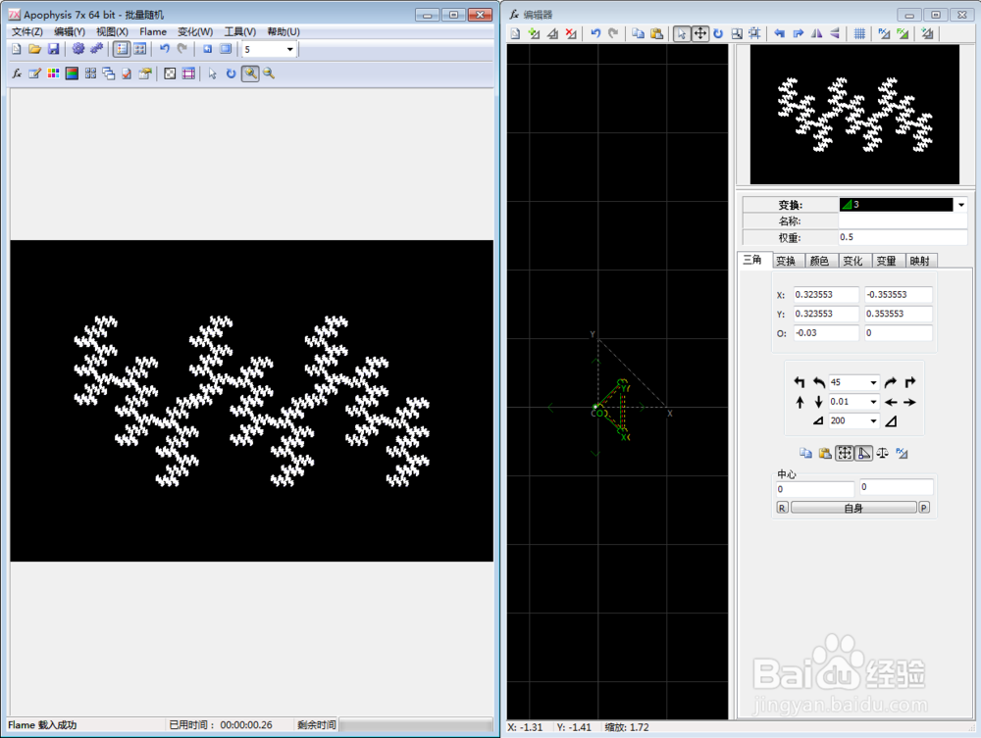Select rotate mode in editor toolbar
The image size is (981, 738).
[718, 33]
